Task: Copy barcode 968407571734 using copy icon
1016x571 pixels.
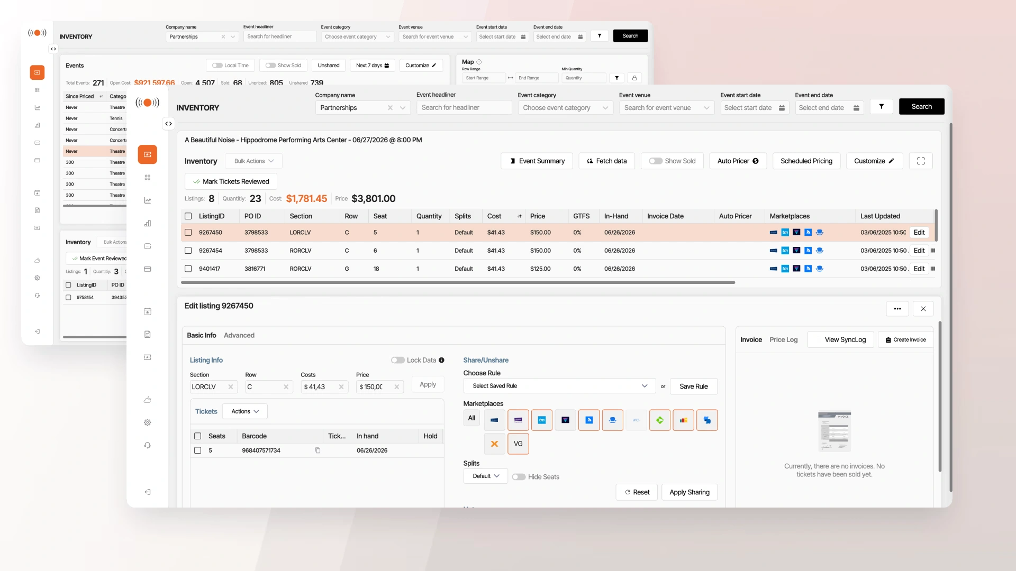Action: pyautogui.click(x=317, y=450)
